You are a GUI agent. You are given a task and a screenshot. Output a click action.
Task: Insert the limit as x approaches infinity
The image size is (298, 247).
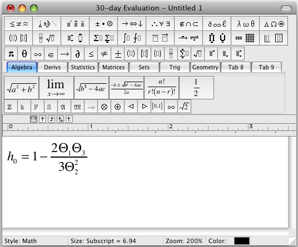pyautogui.click(x=57, y=88)
